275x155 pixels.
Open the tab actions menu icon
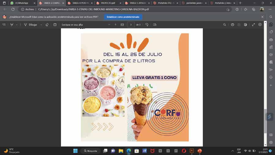tap(4, 3)
